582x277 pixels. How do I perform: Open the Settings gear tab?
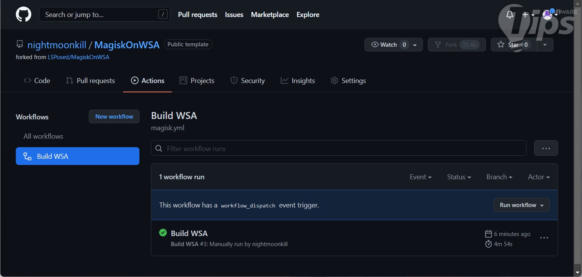coord(348,81)
